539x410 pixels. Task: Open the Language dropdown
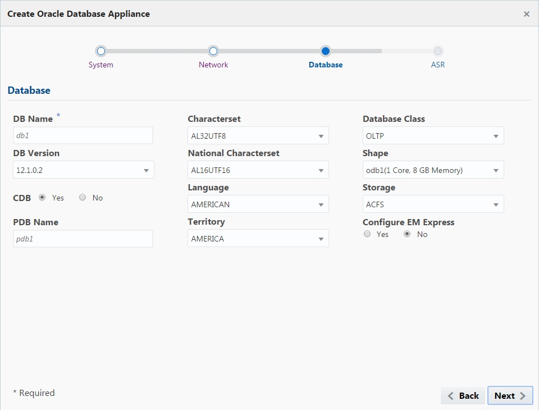click(x=258, y=204)
